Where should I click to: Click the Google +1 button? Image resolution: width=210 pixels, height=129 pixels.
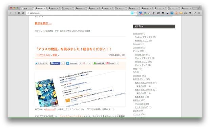click(x=85, y=63)
